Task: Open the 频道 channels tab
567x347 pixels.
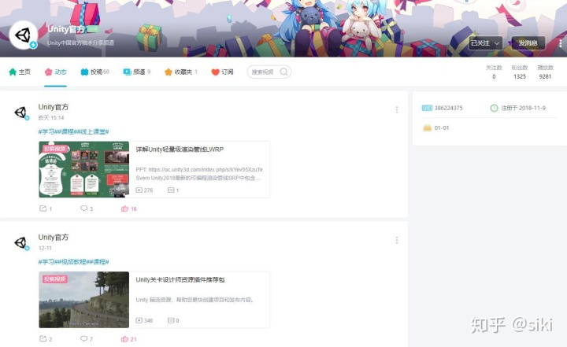Action: 137,72
